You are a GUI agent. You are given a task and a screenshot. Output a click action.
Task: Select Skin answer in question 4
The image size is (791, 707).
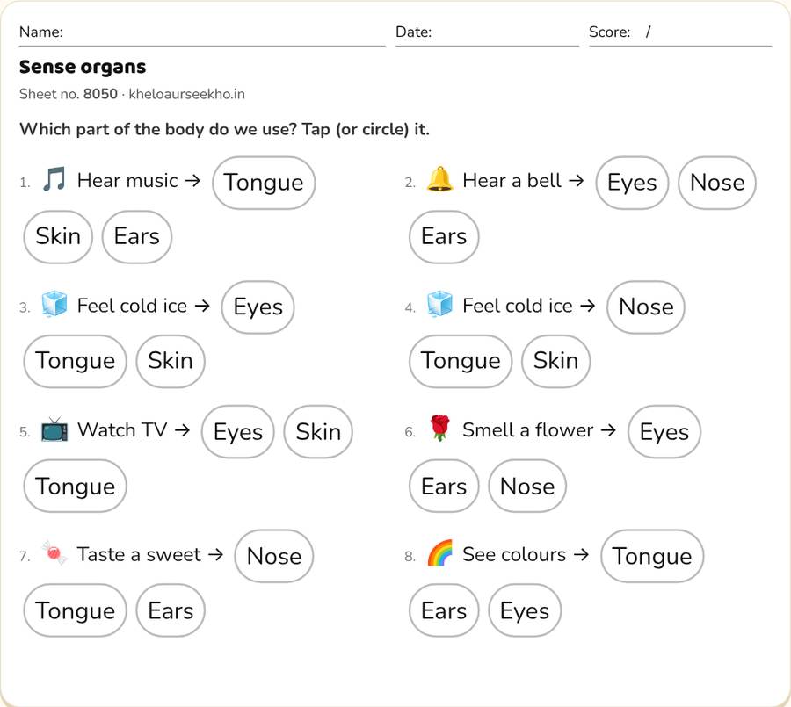[x=556, y=361]
